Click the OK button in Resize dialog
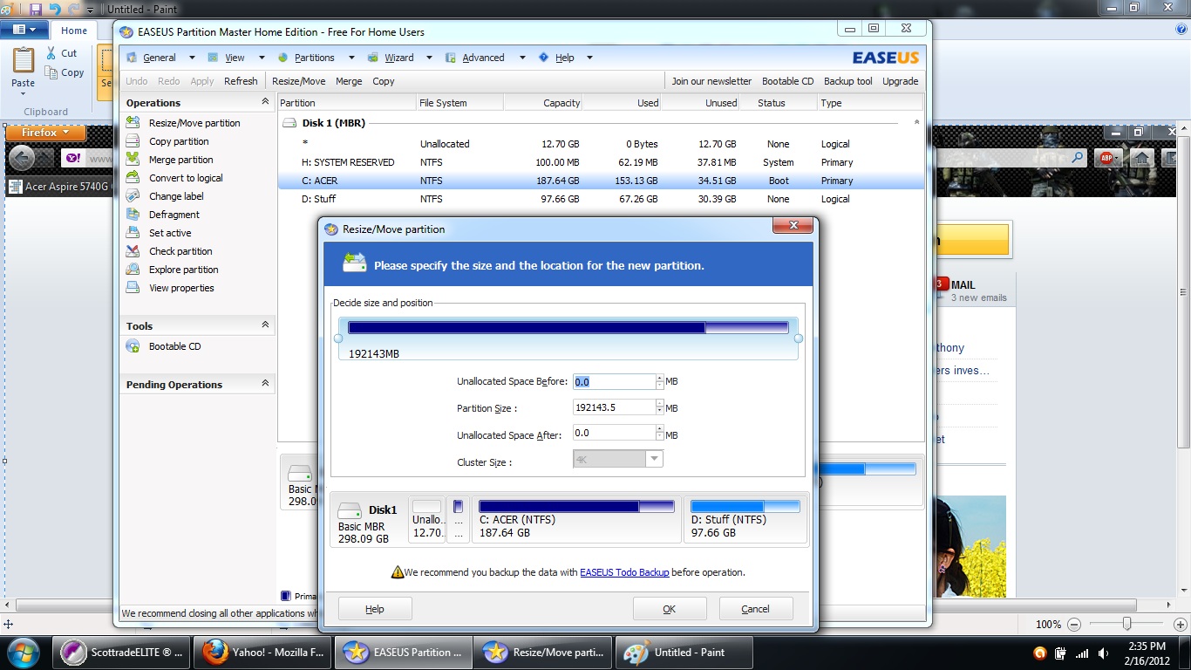 (x=670, y=609)
